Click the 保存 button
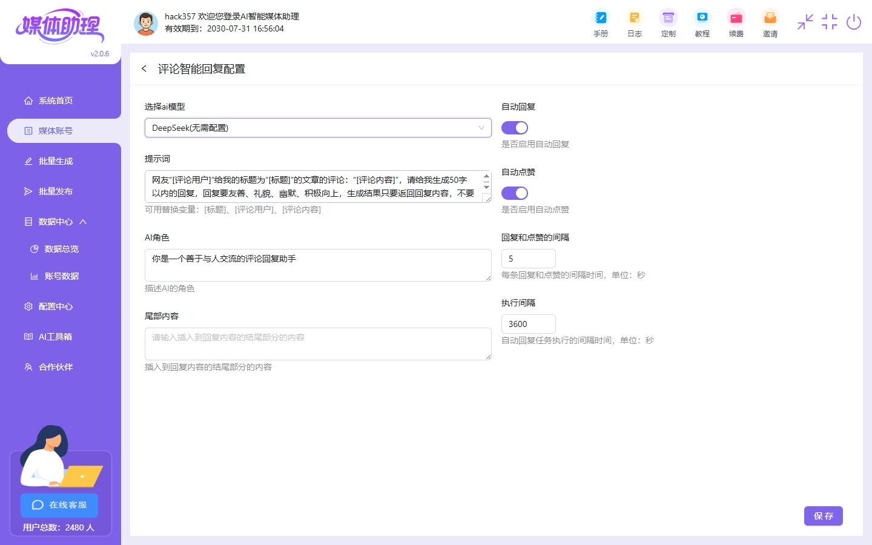The image size is (872, 545). pyautogui.click(x=823, y=516)
